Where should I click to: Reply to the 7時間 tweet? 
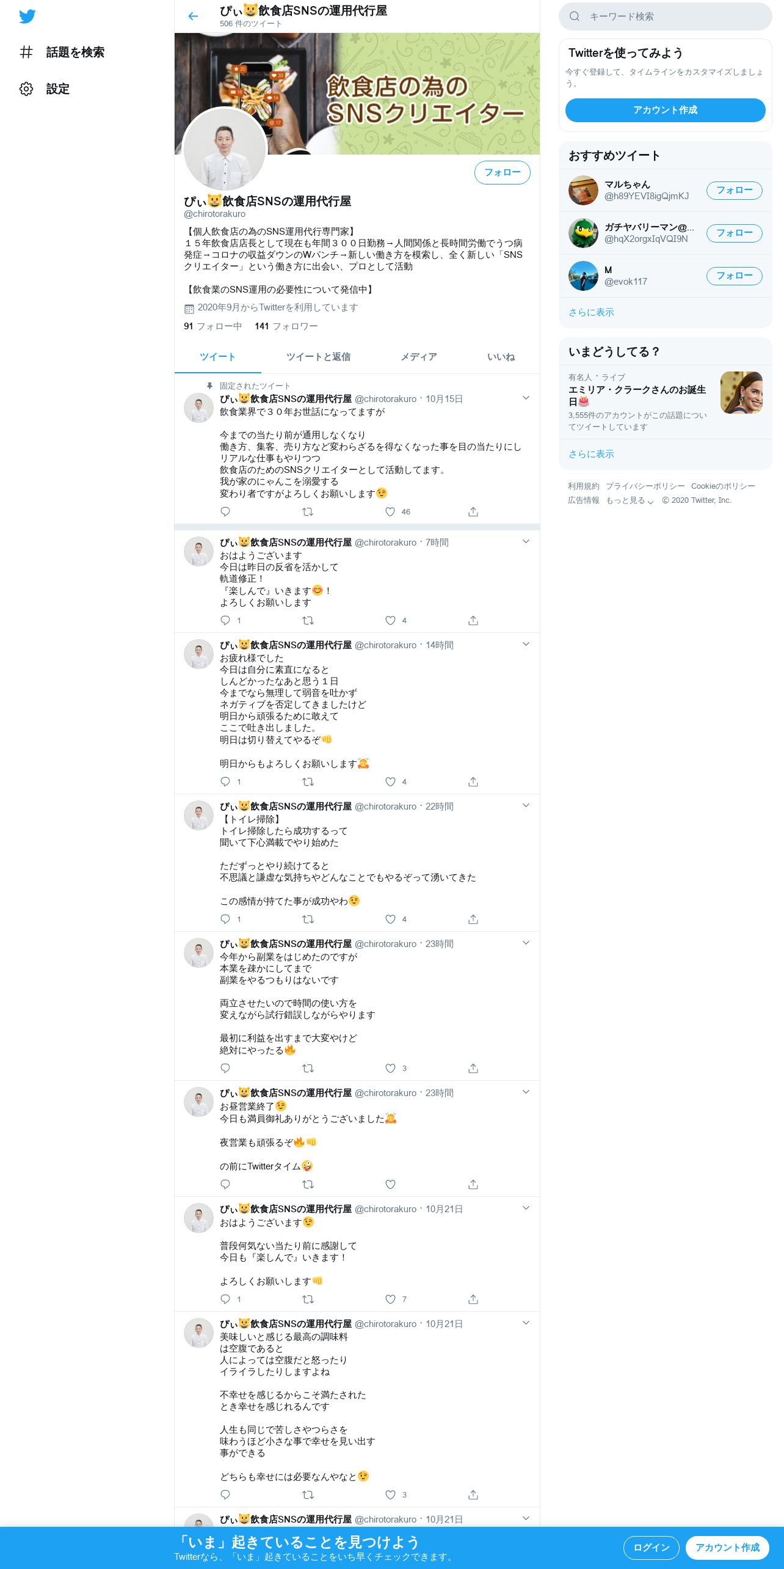click(225, 621)
